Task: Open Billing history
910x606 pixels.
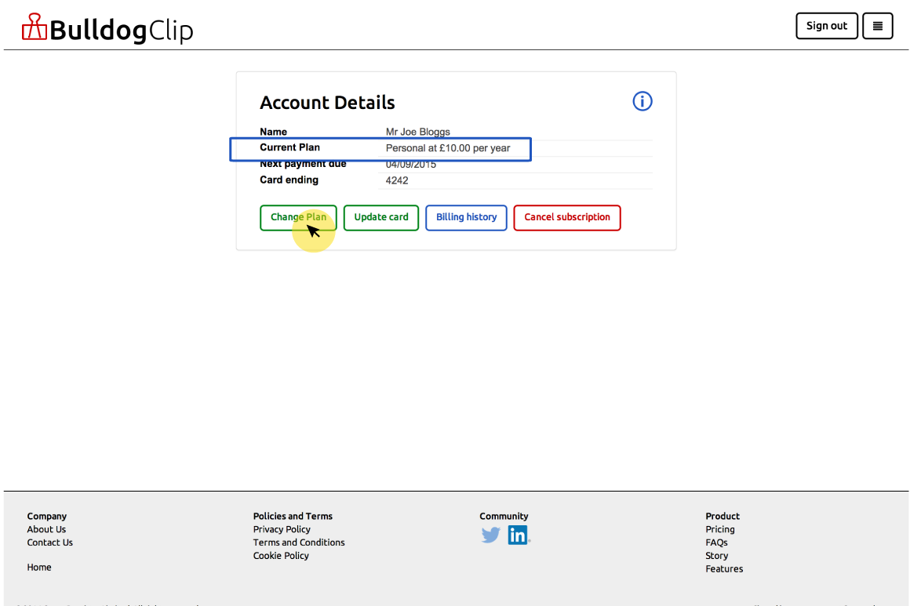Action: point(466,217)
